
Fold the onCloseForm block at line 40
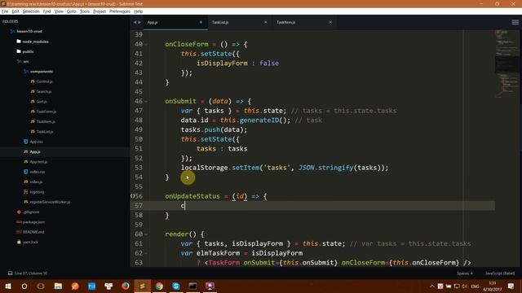point(146,44)
